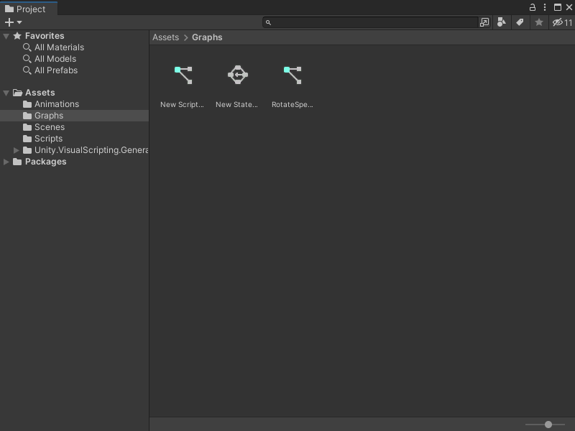Select the New State graph asset icon
575x431 pixels.
coord(237,74)
